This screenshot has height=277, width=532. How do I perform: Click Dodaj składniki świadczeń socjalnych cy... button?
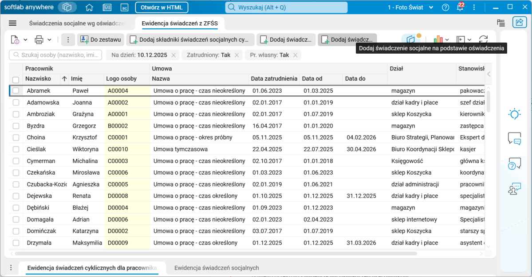(190, 40)
